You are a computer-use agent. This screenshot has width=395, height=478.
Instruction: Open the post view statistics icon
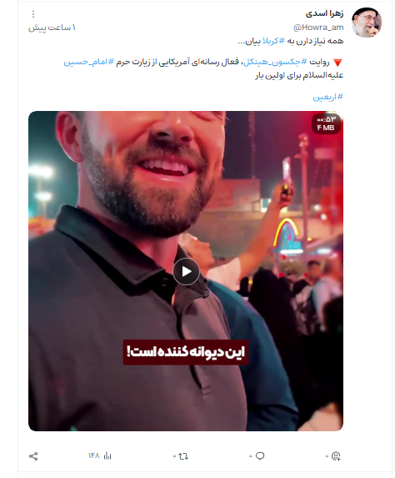[x=107, y=455]
